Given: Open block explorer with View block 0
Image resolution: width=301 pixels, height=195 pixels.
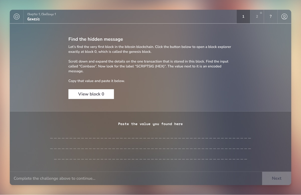Looking at the screenshot, I should click(91, 94).
